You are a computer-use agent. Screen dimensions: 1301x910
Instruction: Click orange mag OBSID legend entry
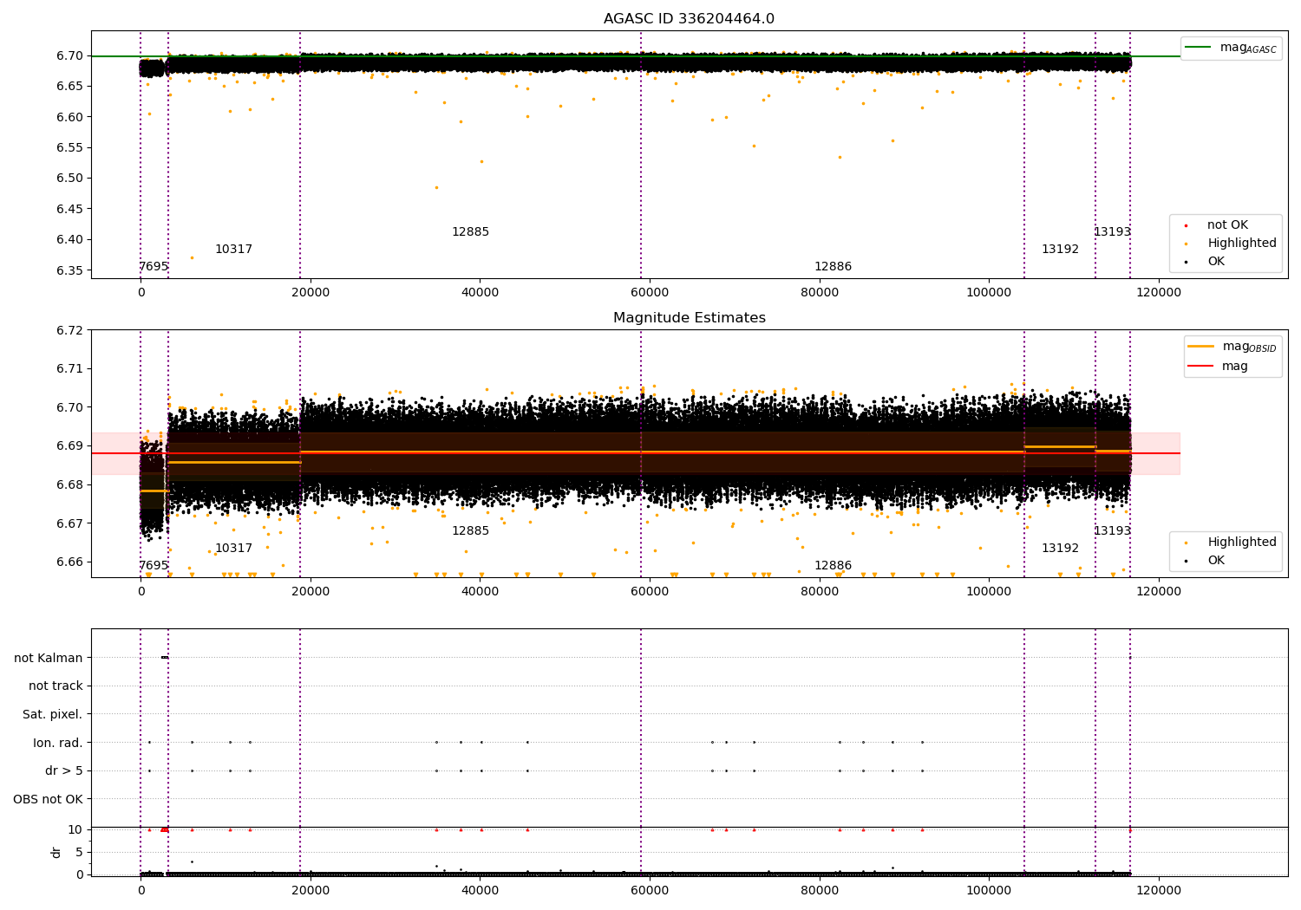click(x=1232, y=347)
